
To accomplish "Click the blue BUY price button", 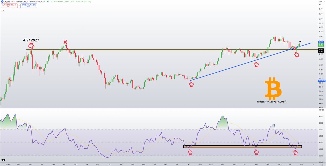I will [29, 6].
